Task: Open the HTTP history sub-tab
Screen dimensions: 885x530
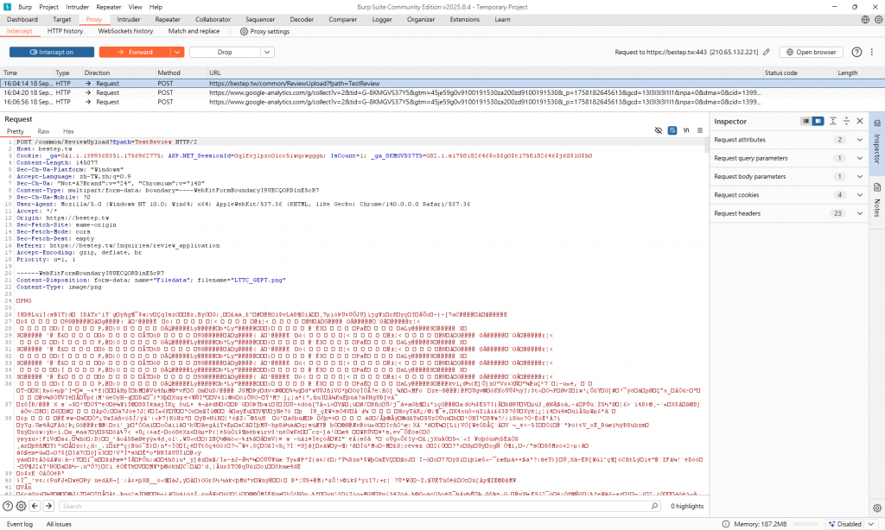Action: [x=65, y=31]
